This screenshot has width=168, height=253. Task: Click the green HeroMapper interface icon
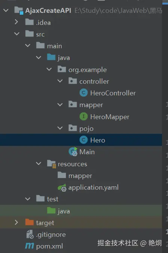point(83,117)
